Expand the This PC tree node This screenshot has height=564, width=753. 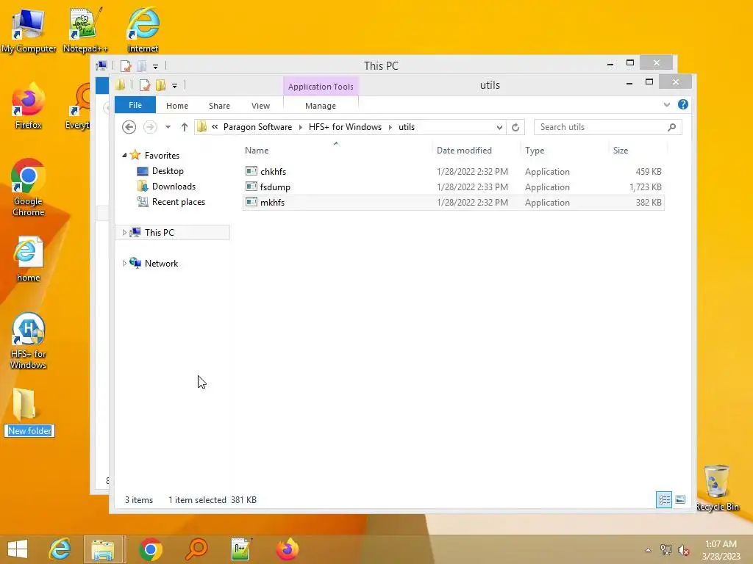point(124,232)
